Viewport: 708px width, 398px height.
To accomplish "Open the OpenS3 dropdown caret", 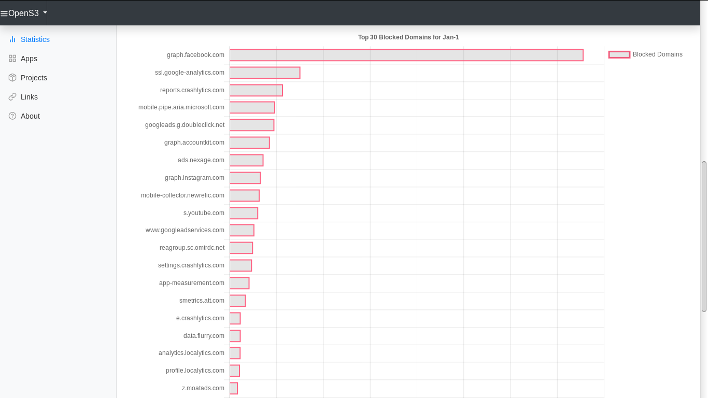I will click(45, 12).
